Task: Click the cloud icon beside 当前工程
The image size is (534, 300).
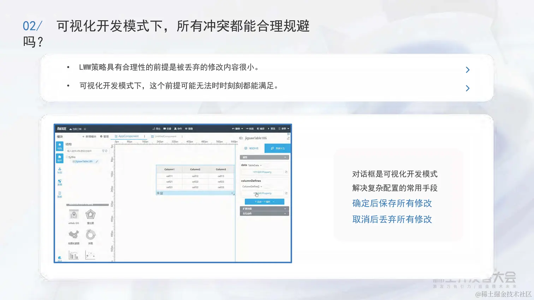Action: [71, 129]
